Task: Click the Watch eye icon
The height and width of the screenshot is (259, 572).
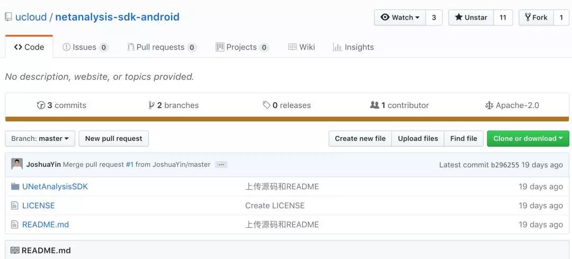Action: click(385, 17)
